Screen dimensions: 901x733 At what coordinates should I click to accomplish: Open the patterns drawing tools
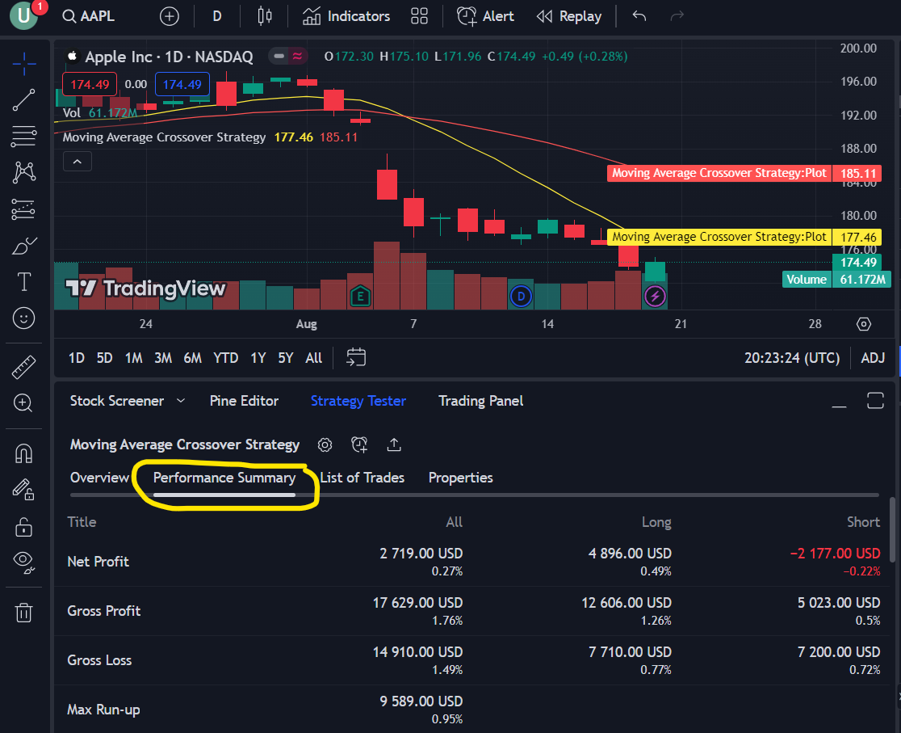[x=24, y=172]
